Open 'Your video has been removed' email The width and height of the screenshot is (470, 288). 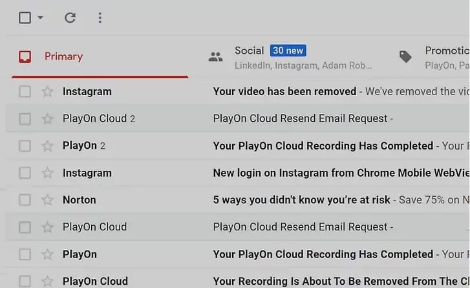coord(284,92)
